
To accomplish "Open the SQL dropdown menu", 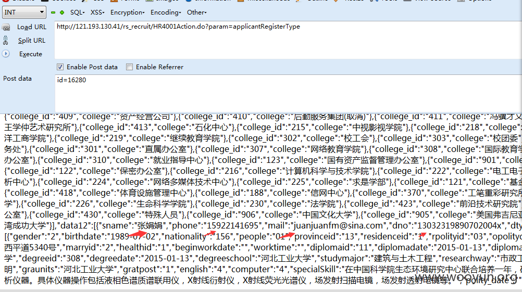I will point(77,12).
